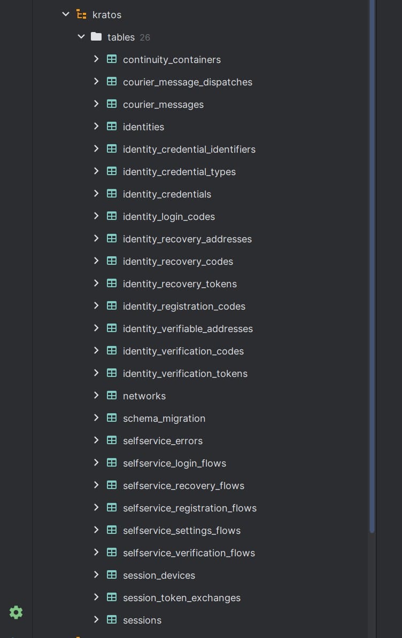This screenshot has width=402, height=638.
Task: Click the kratos schema icon
Action: (x=81, y=14)
